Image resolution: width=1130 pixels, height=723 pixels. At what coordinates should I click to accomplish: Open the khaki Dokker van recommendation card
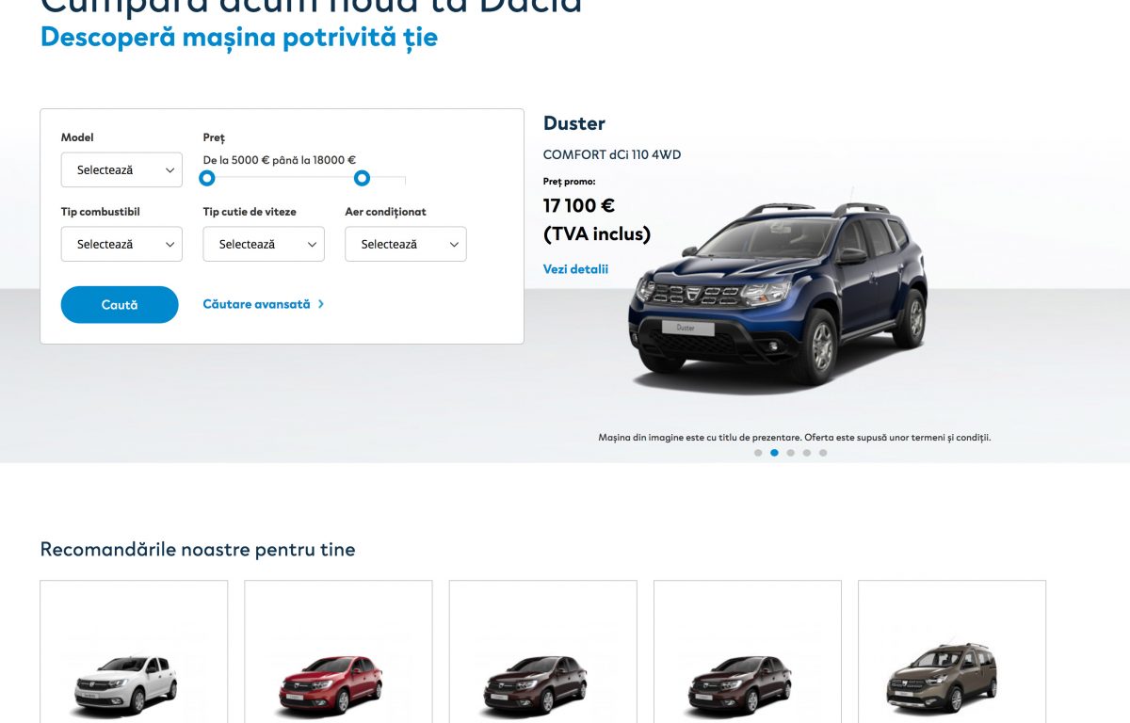point(952,651)
